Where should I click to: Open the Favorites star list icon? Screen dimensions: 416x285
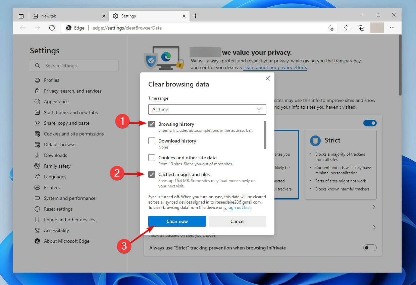tap(347, 28)
